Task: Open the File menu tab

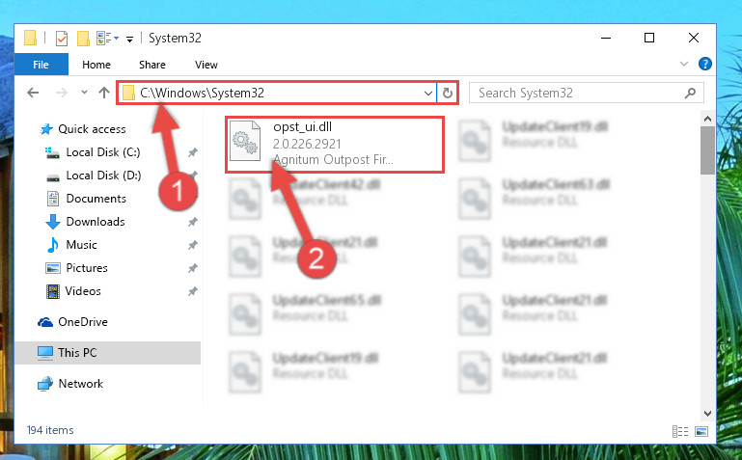Action: [41, 65]
